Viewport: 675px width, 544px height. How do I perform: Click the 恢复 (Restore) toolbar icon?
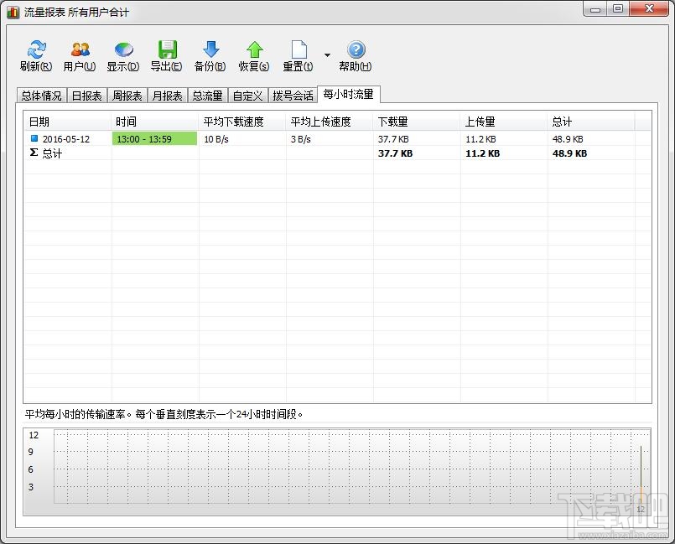253,55
